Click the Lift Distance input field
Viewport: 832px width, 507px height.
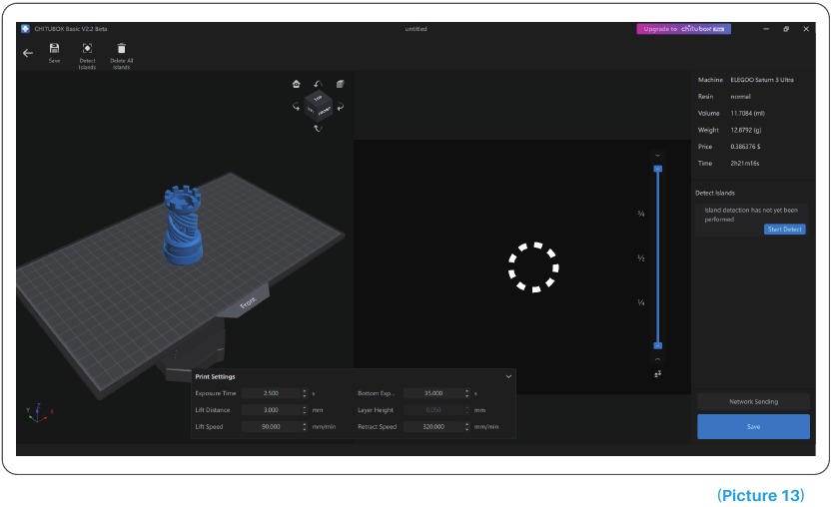270,410
